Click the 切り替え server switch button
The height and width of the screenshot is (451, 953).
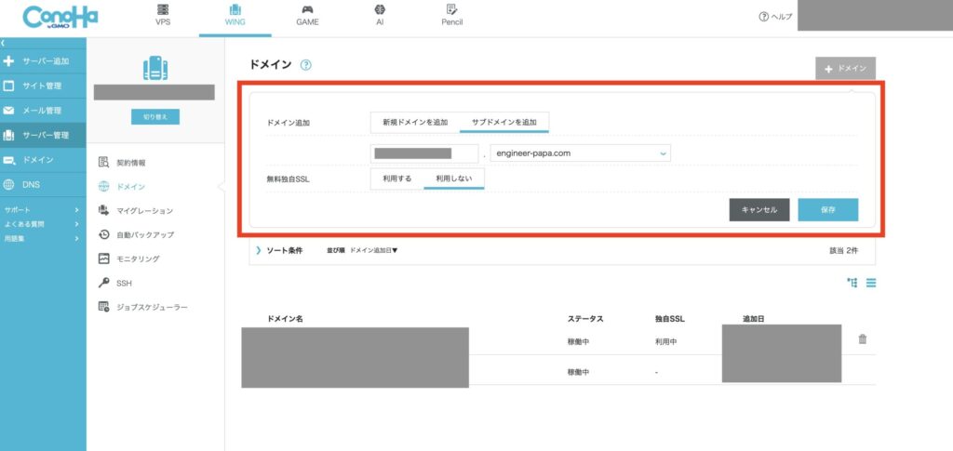pos(154,117)
